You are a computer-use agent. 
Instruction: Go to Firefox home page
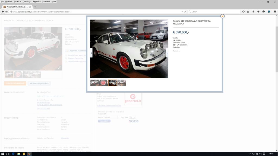(x=258, y=12)
